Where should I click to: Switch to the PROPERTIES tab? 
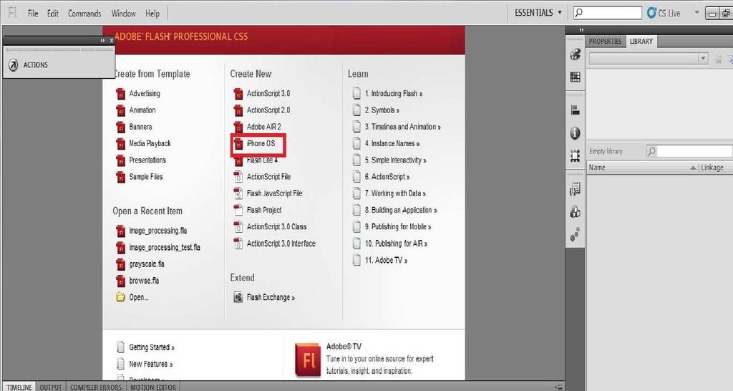606,41
